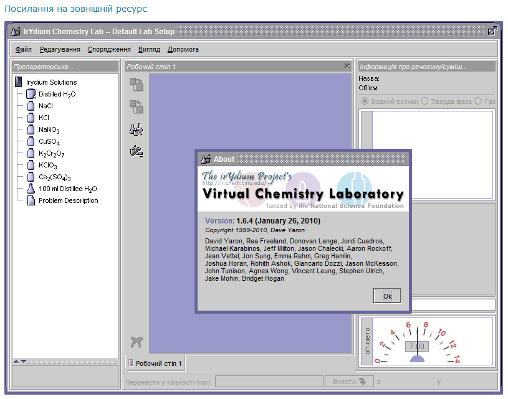Viewport: 508px width, 399px height.
Task: Click the Problem Description document icon
Action: click(31, 200)
